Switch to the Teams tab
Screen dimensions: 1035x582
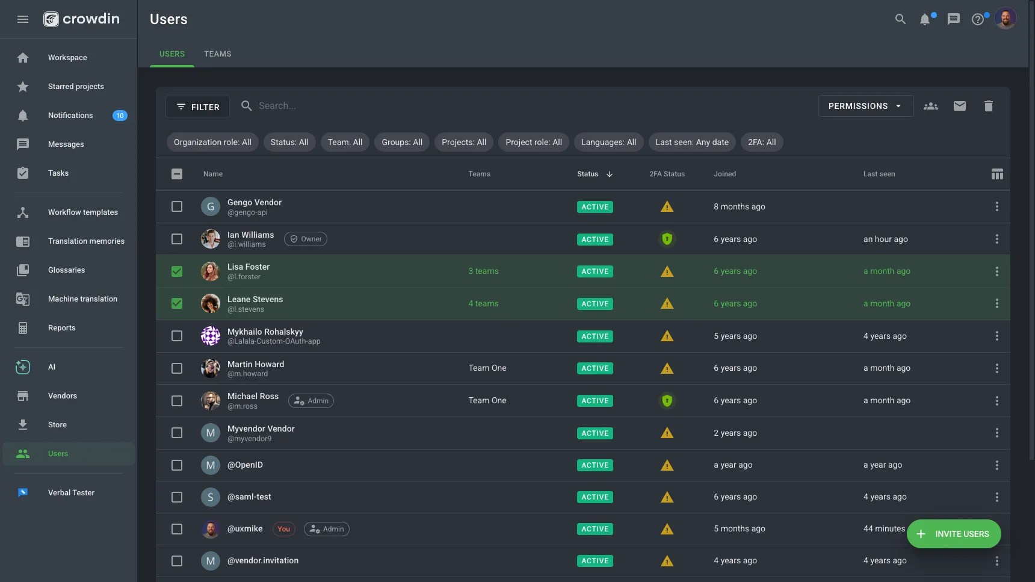pyautogui.click(x=217, y=54)
